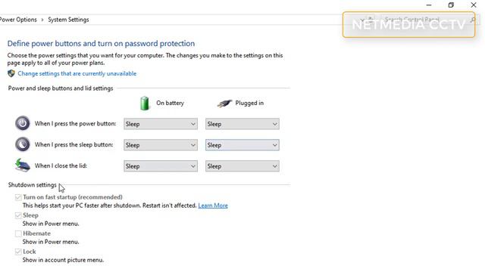Click 'When I press the power button:' label

point(76,123)
